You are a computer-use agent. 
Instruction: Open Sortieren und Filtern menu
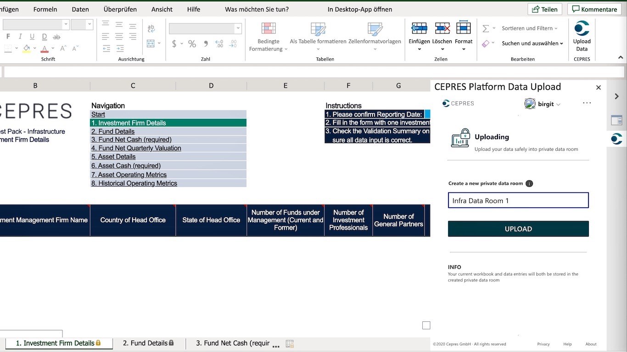click(x=530, y=28)
